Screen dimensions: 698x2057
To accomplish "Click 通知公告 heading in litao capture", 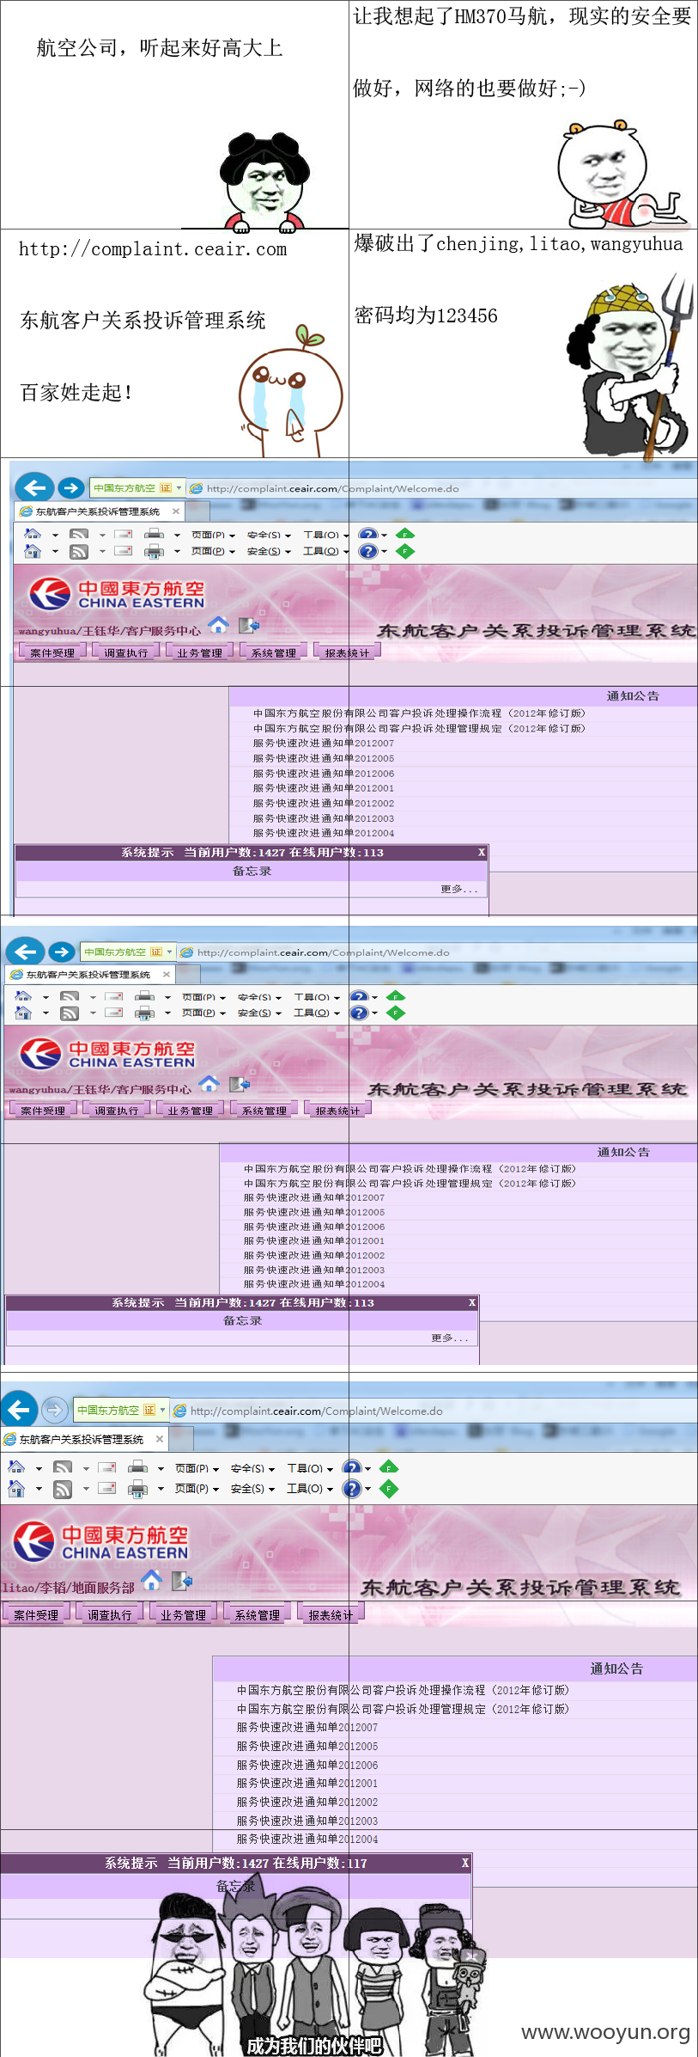I will [x=616, y=1668].
